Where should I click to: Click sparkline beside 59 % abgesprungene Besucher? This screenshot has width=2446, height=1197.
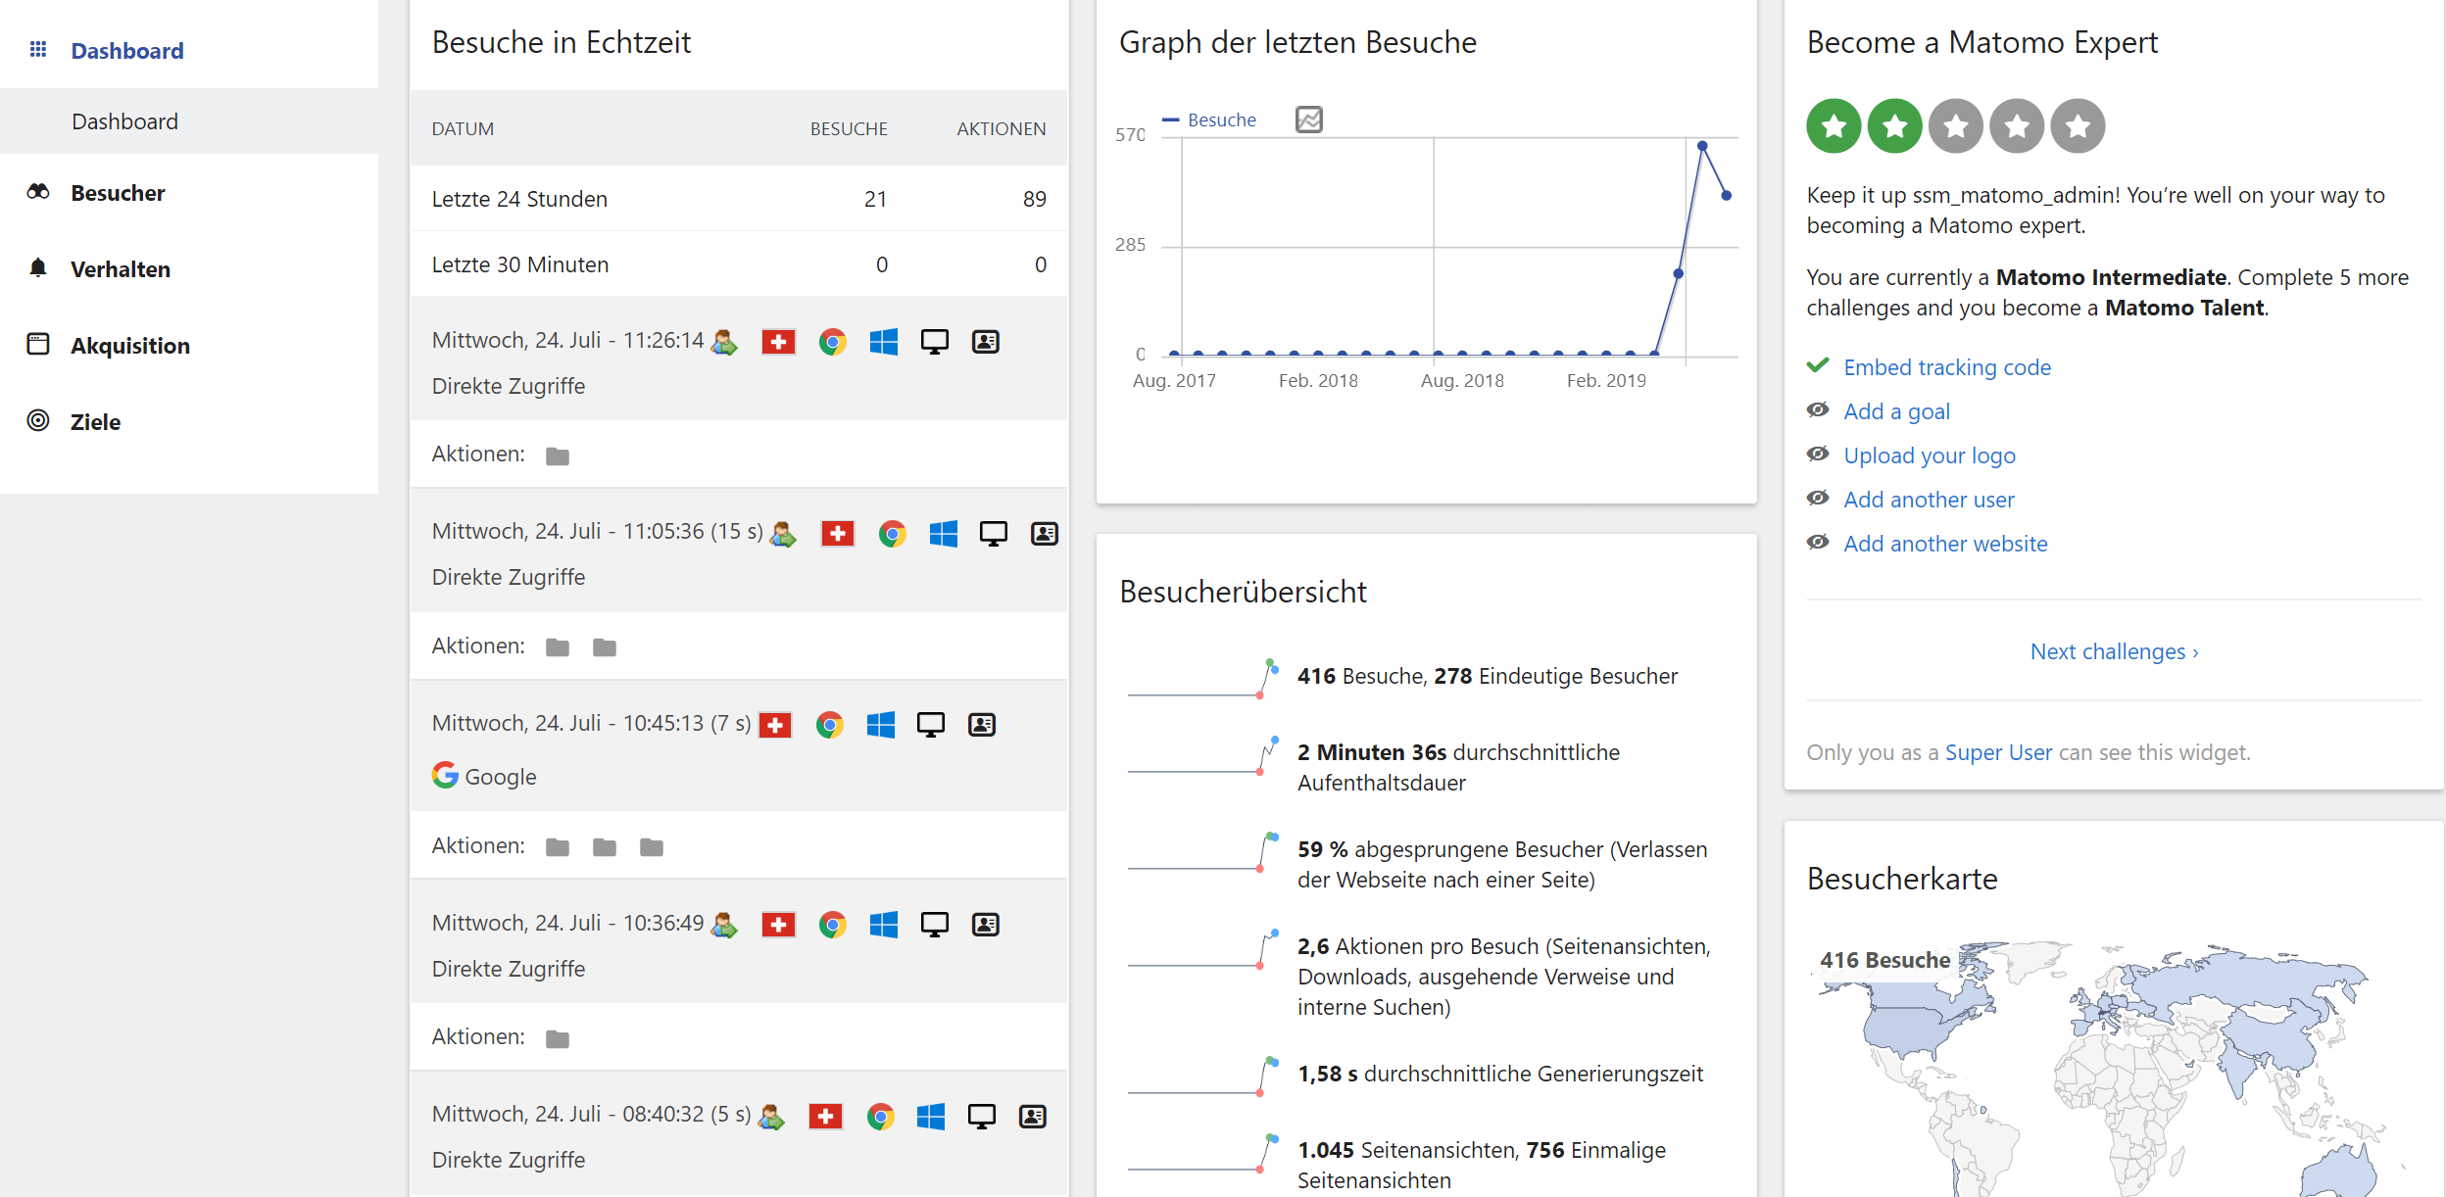point(1203,851)
